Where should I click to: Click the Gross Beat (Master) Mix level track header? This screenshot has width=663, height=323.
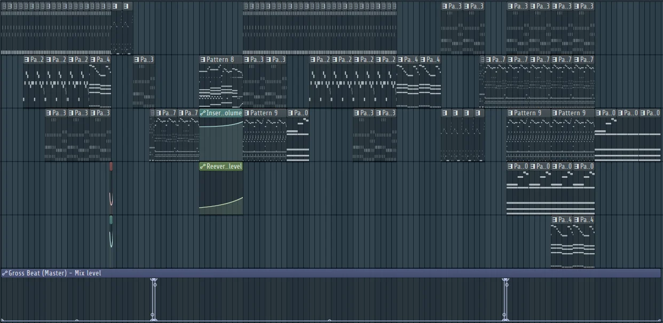click(53, 273)
